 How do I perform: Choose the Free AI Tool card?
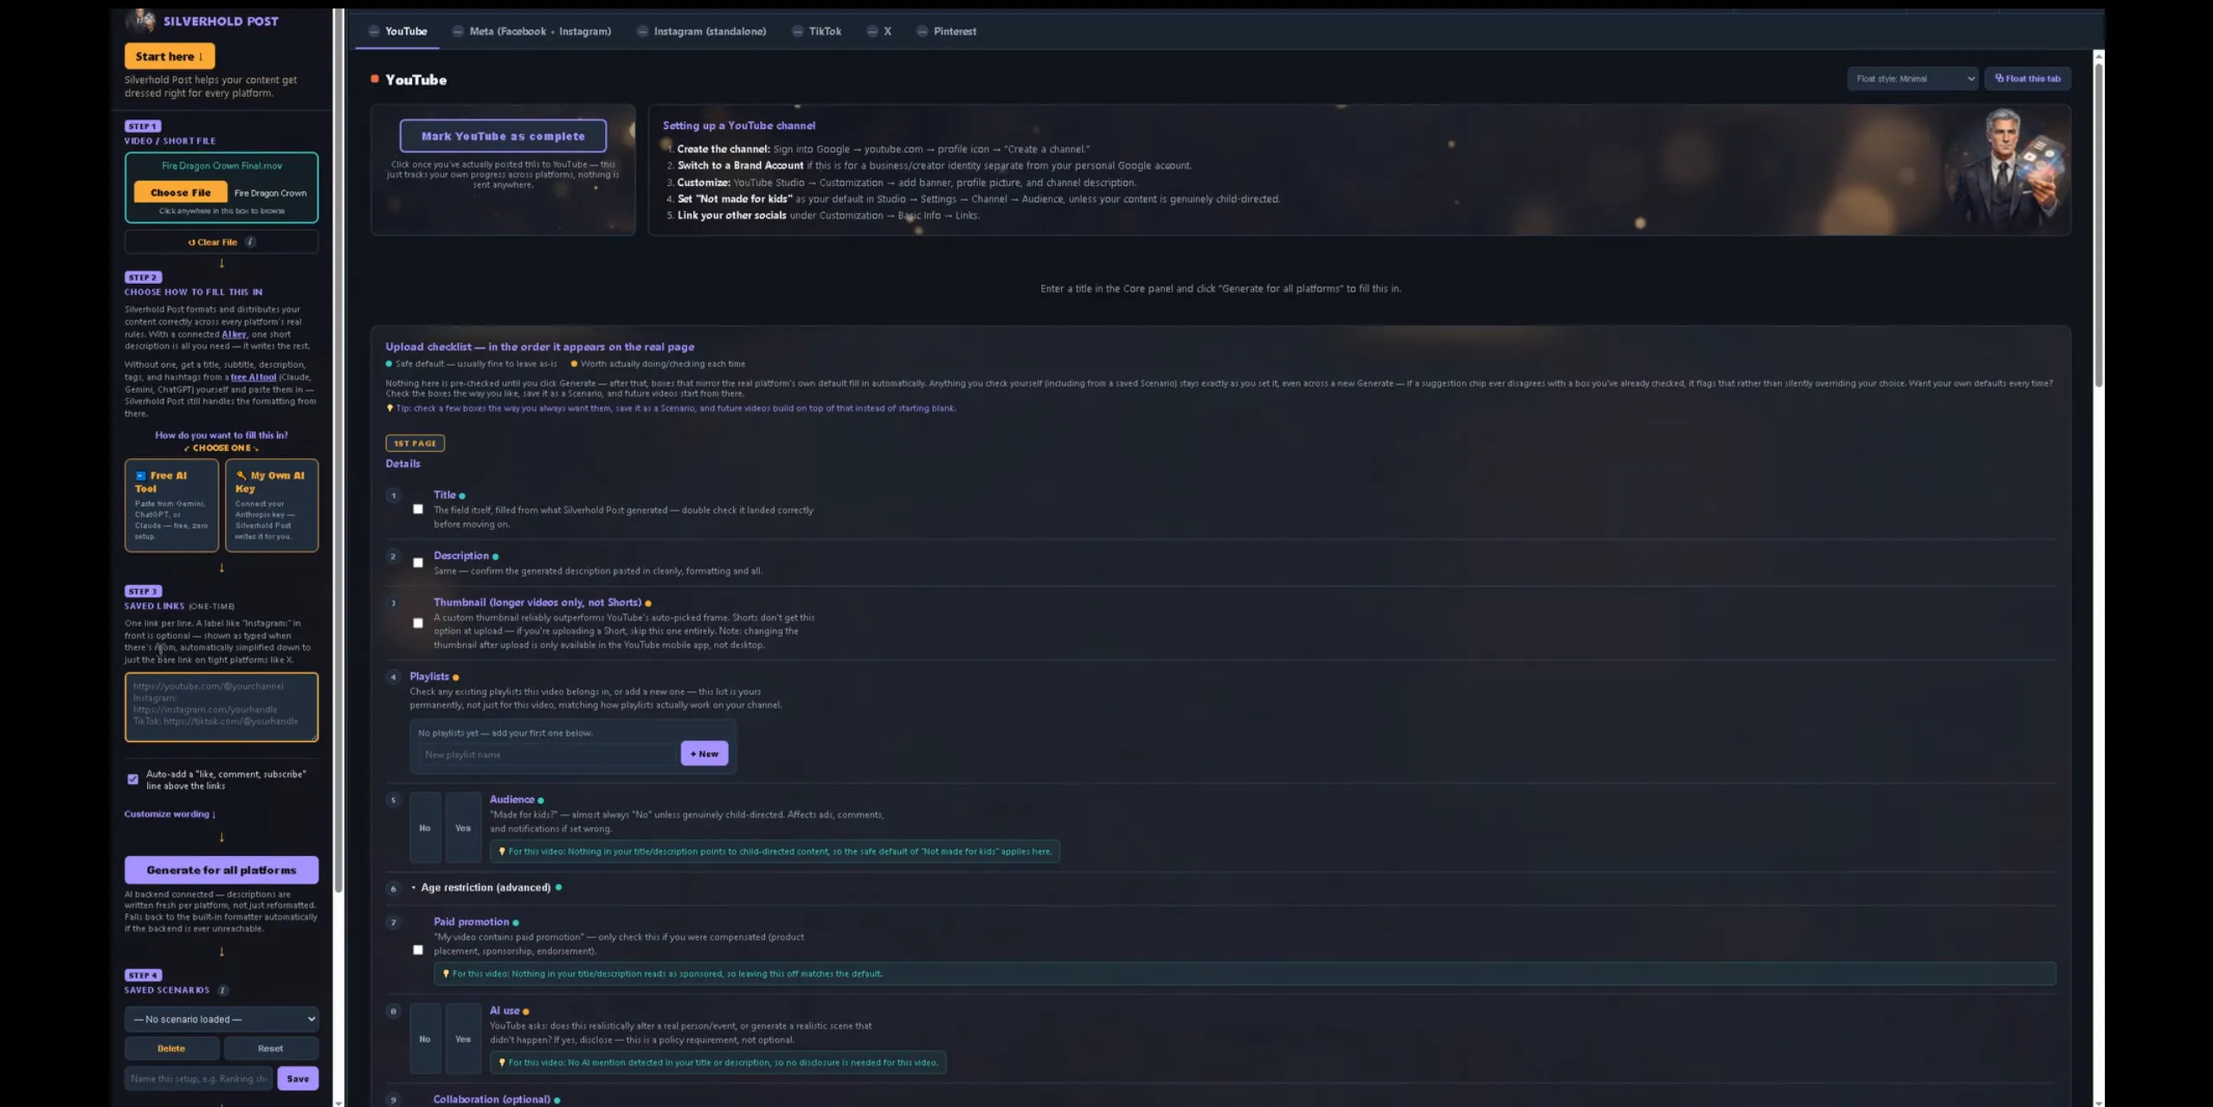click(x=171, y=505)
